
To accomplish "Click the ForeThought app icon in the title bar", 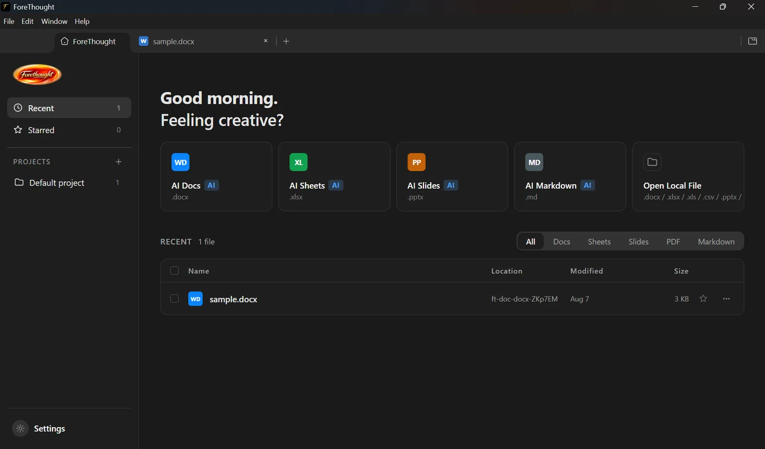I will [x=6, y=7].
